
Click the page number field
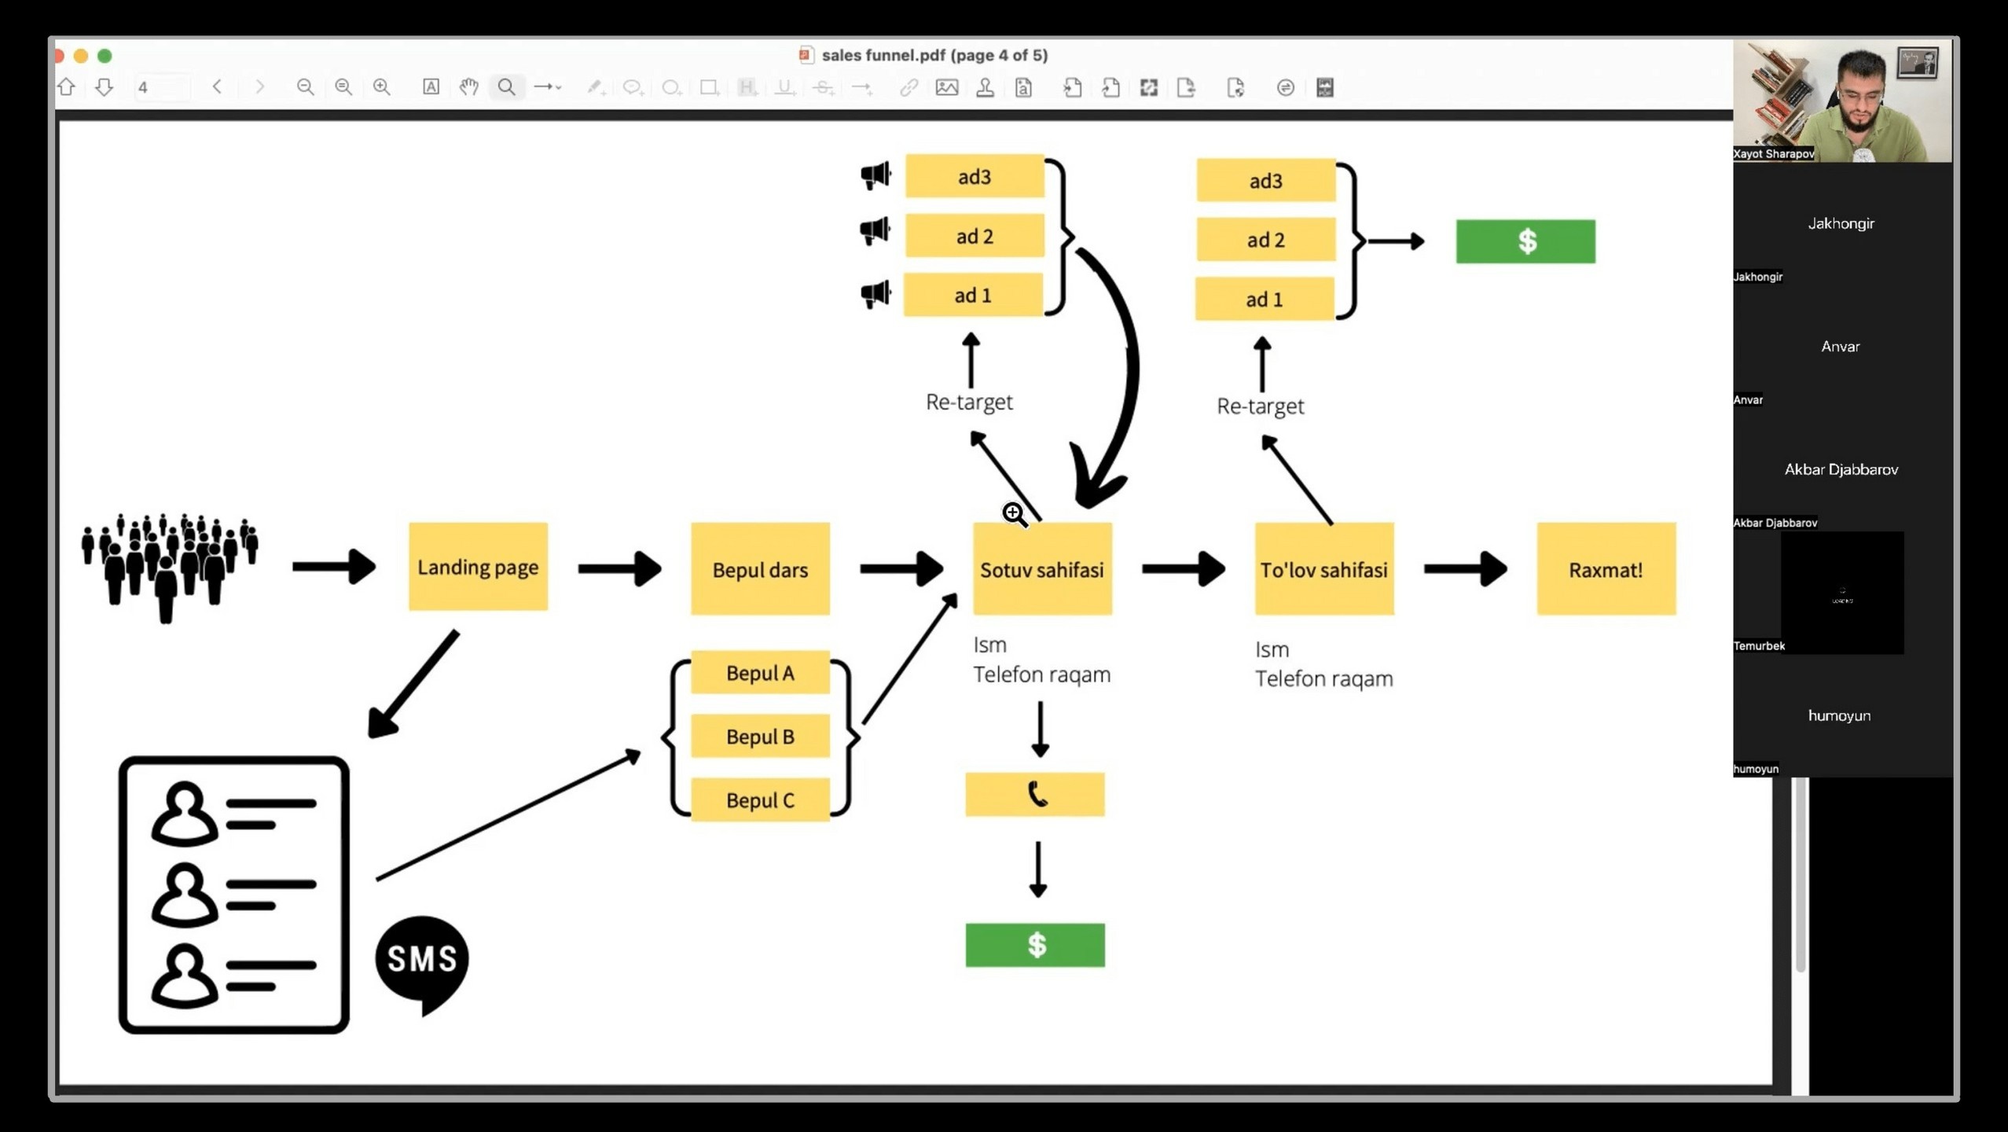click(x=161, y=87)
